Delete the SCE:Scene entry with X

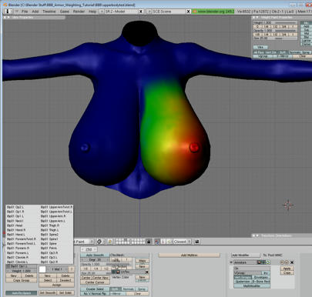pyautogui.click(x=188, y=12)
